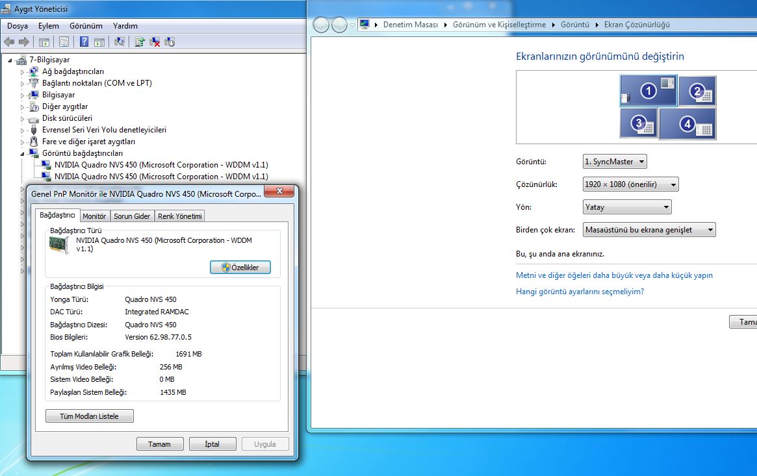Viewport: 757px width, 476px height.
Task: Uninstall device using the red X toolbar icon
Action: [155, 42]
